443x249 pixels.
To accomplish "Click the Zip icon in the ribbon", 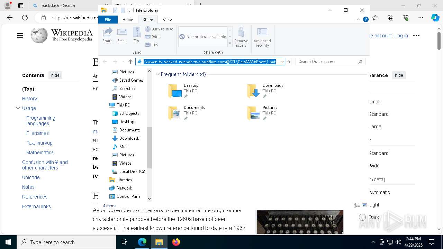I will coord(136,35).
